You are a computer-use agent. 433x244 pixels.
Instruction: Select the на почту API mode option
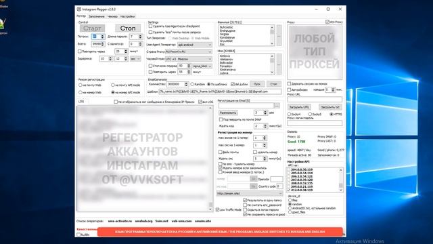click(113, 85)
